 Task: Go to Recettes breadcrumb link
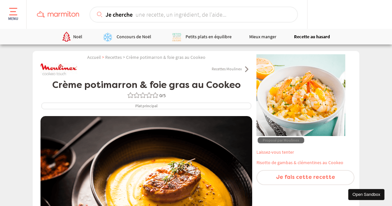[x=113, y=57]
